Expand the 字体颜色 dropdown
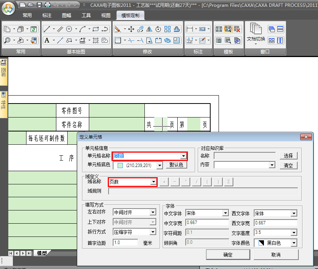Image resolution: width=318 pixels, height=269 pixels. pos(293,243)
